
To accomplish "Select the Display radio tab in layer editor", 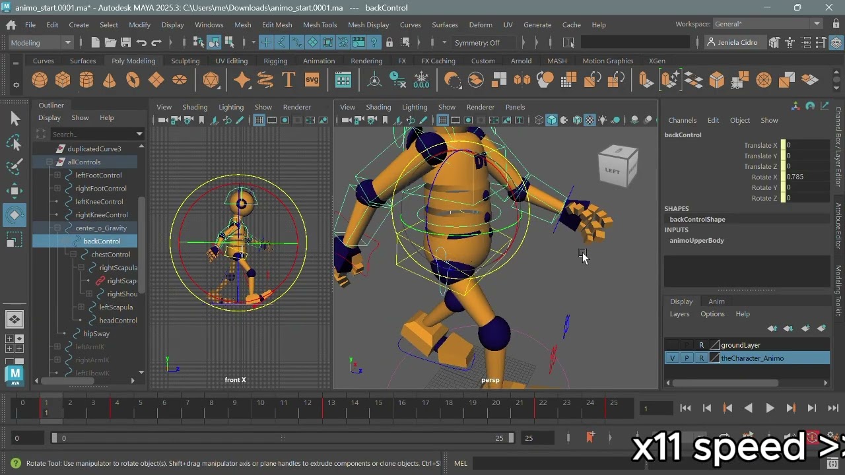I will tap(681, 301).
